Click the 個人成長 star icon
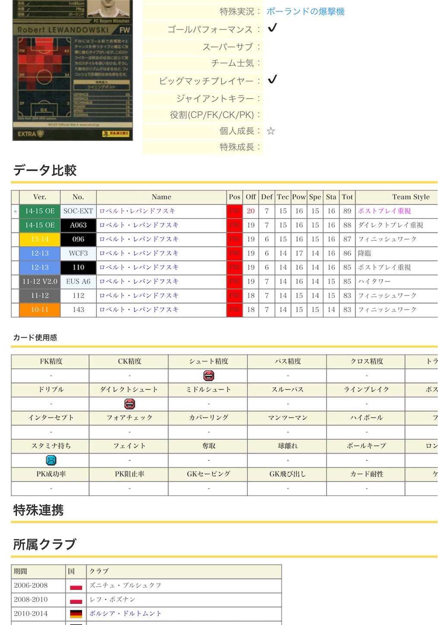The width and height of the screenshot is (438, 625). (271, 131)
